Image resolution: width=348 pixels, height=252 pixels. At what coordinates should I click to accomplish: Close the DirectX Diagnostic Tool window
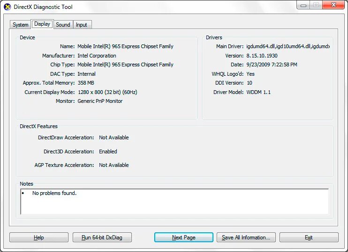tap(333, 5)
